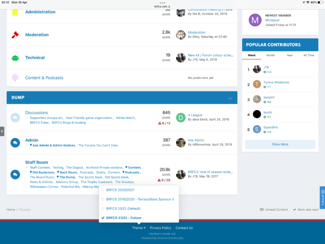
Task: Open the Theme dropdown in footer
Action: 139,228
